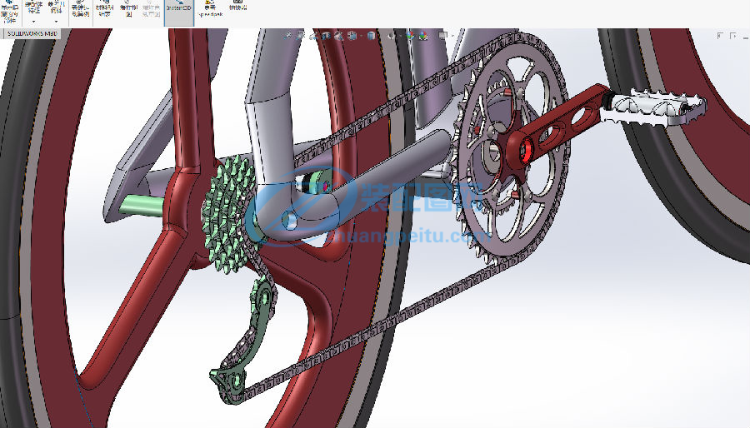
Task: Click the Update Speedpak button
Action: coord(210,9)
